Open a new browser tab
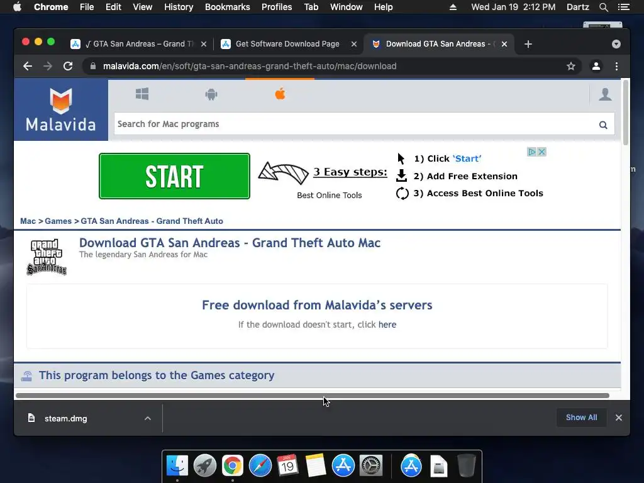The height and width of the screenshot is (483, 644). [528, 44]
